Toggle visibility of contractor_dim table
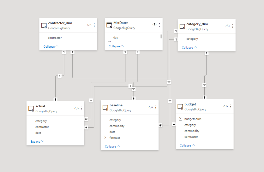264x172 pixels. click(89, 25)
